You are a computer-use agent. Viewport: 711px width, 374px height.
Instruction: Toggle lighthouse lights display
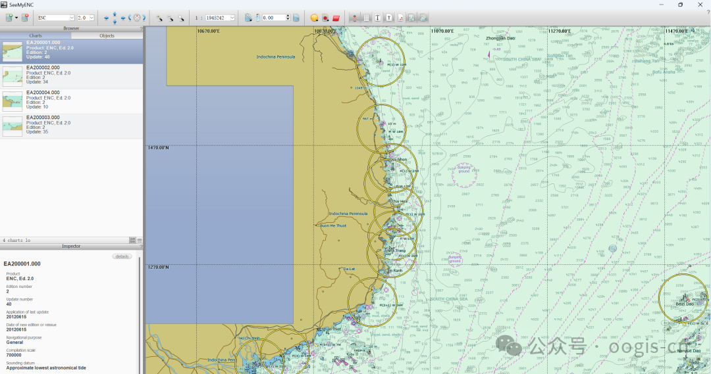tap(355, 18)
